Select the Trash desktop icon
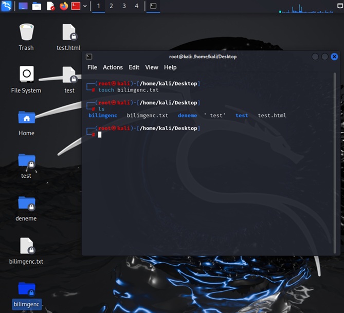The image size is (344, 313). click(26, 37)
